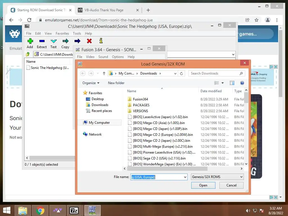
Task: Click the Open button
Action: [203, 185]
